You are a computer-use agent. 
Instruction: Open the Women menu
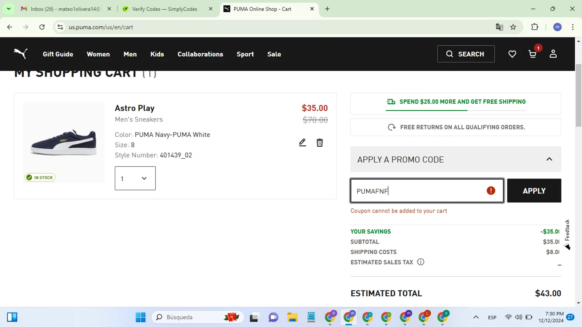click(x=98, y=54)
